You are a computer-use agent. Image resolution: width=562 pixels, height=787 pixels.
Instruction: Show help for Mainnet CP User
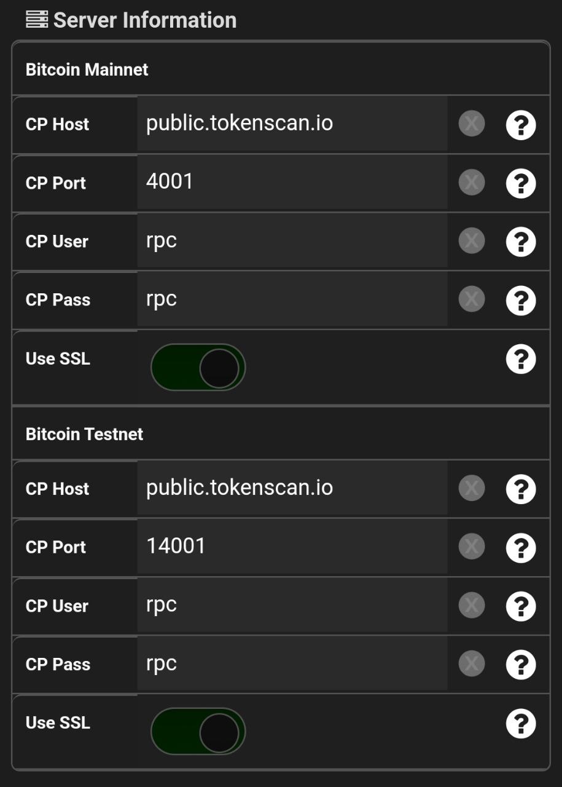click(521, 242)
